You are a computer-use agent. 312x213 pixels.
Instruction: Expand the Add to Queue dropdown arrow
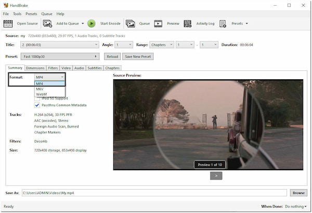coord(83,23)
